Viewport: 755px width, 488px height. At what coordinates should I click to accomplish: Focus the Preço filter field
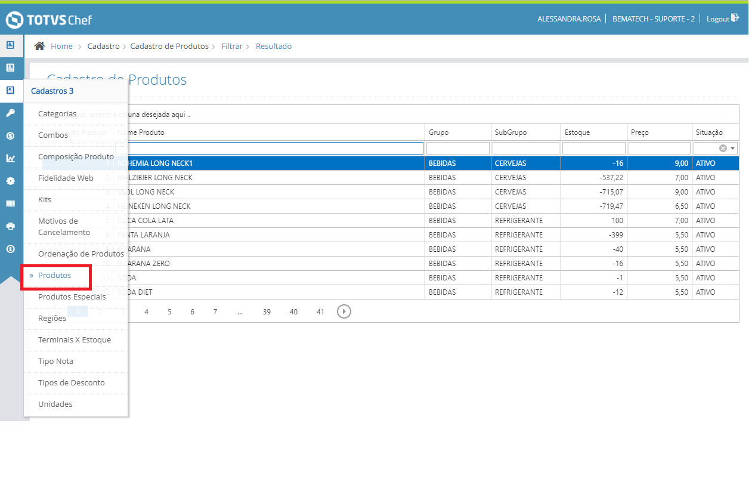tap(660, 148)
